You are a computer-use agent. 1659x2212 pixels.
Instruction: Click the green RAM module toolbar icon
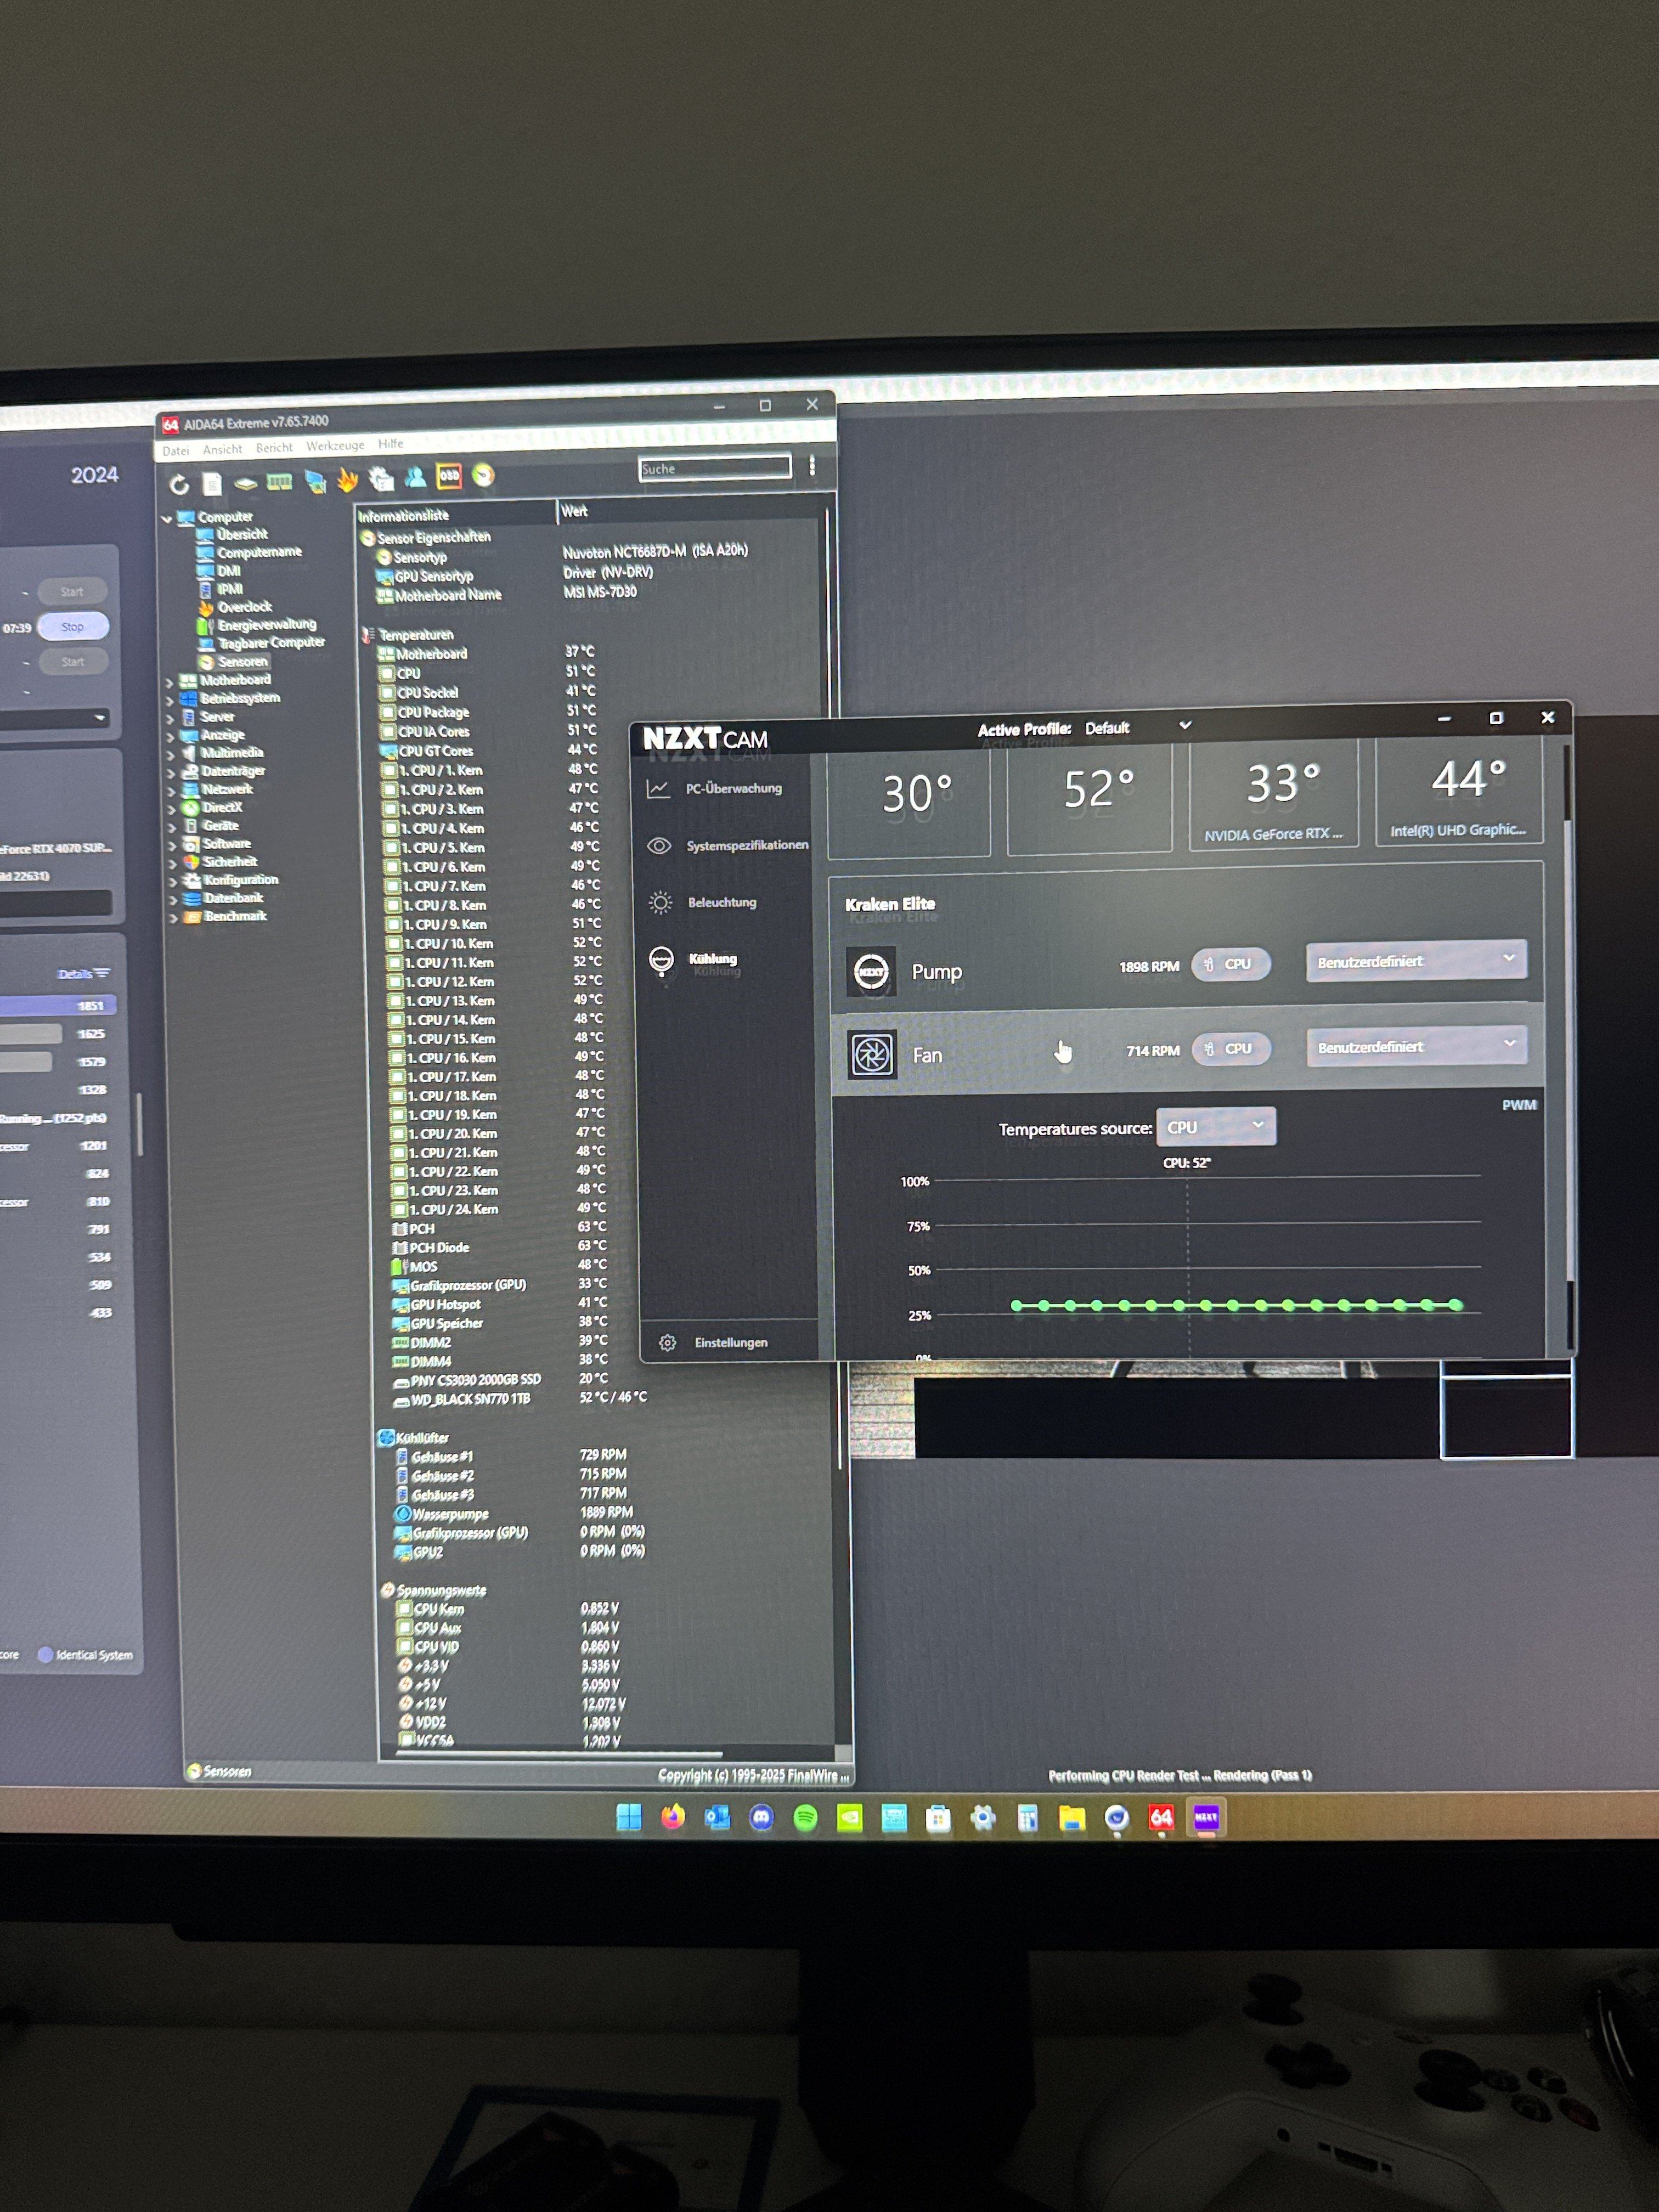[x=279, y=482]
